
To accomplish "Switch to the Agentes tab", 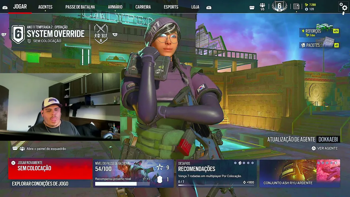I will [45, 7].
